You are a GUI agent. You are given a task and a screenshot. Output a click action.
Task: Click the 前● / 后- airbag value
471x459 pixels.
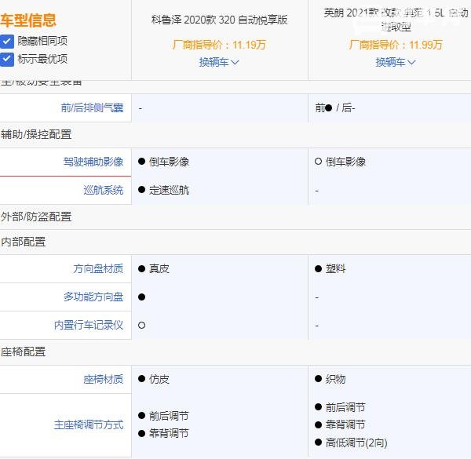point(335,107)
